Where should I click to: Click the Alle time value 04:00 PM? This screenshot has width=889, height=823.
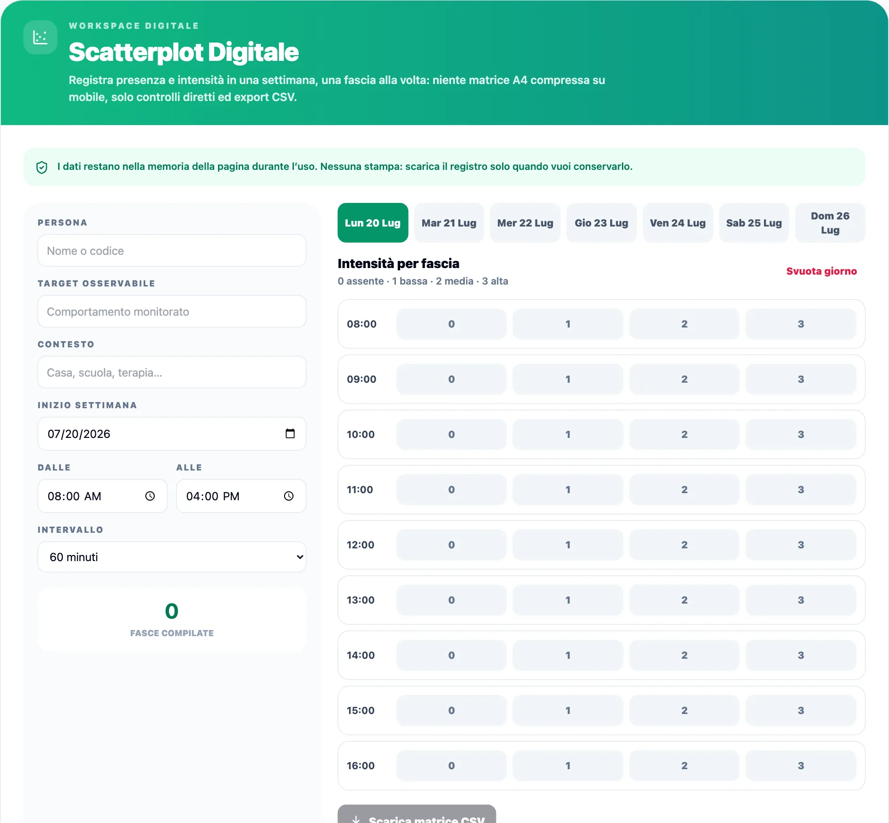(x=213, y=496)
